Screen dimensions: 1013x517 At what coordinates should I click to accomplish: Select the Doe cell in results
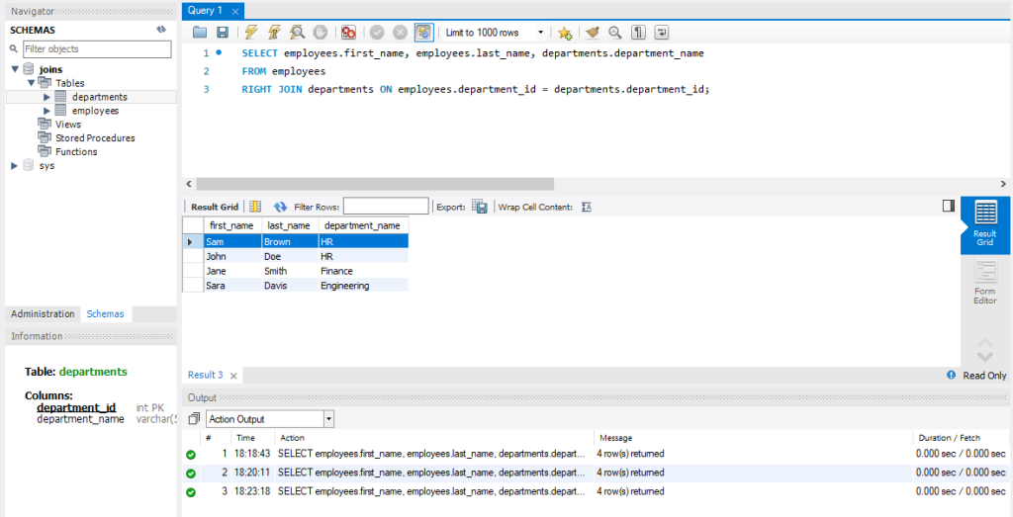(290, 256)
